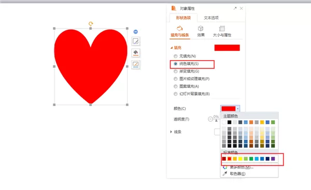Pick the black theme color swatch
This screenshot has height=190, width=311.
[x=230, y=122]
